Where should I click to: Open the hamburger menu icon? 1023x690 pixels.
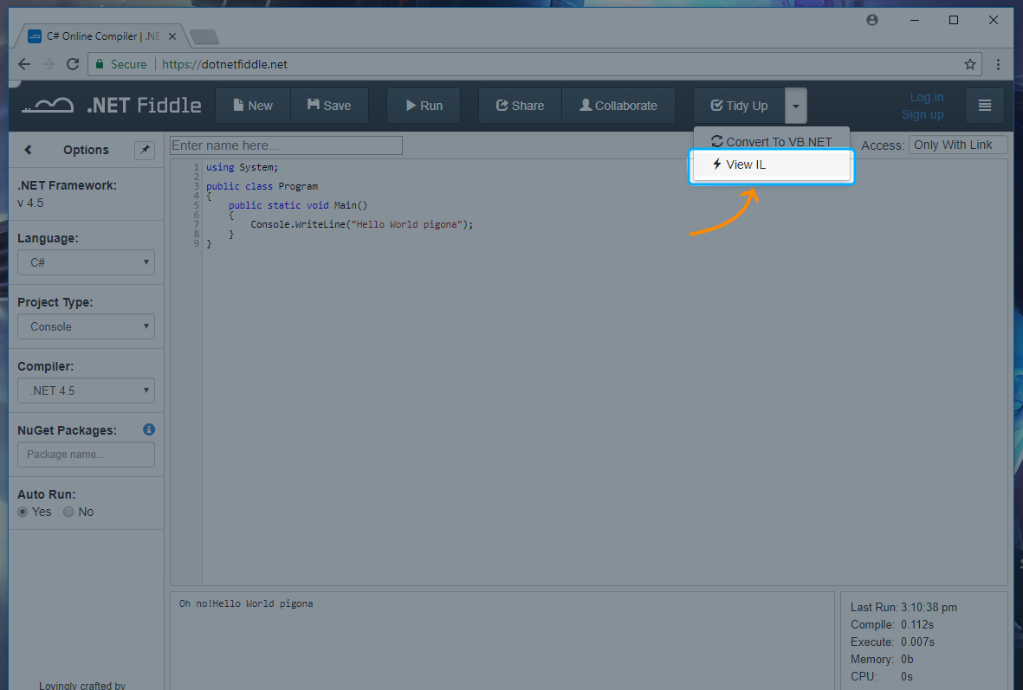(984, 106)
